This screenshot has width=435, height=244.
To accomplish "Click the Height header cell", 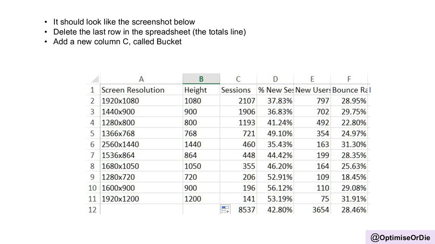I will [x=201, y=90].
